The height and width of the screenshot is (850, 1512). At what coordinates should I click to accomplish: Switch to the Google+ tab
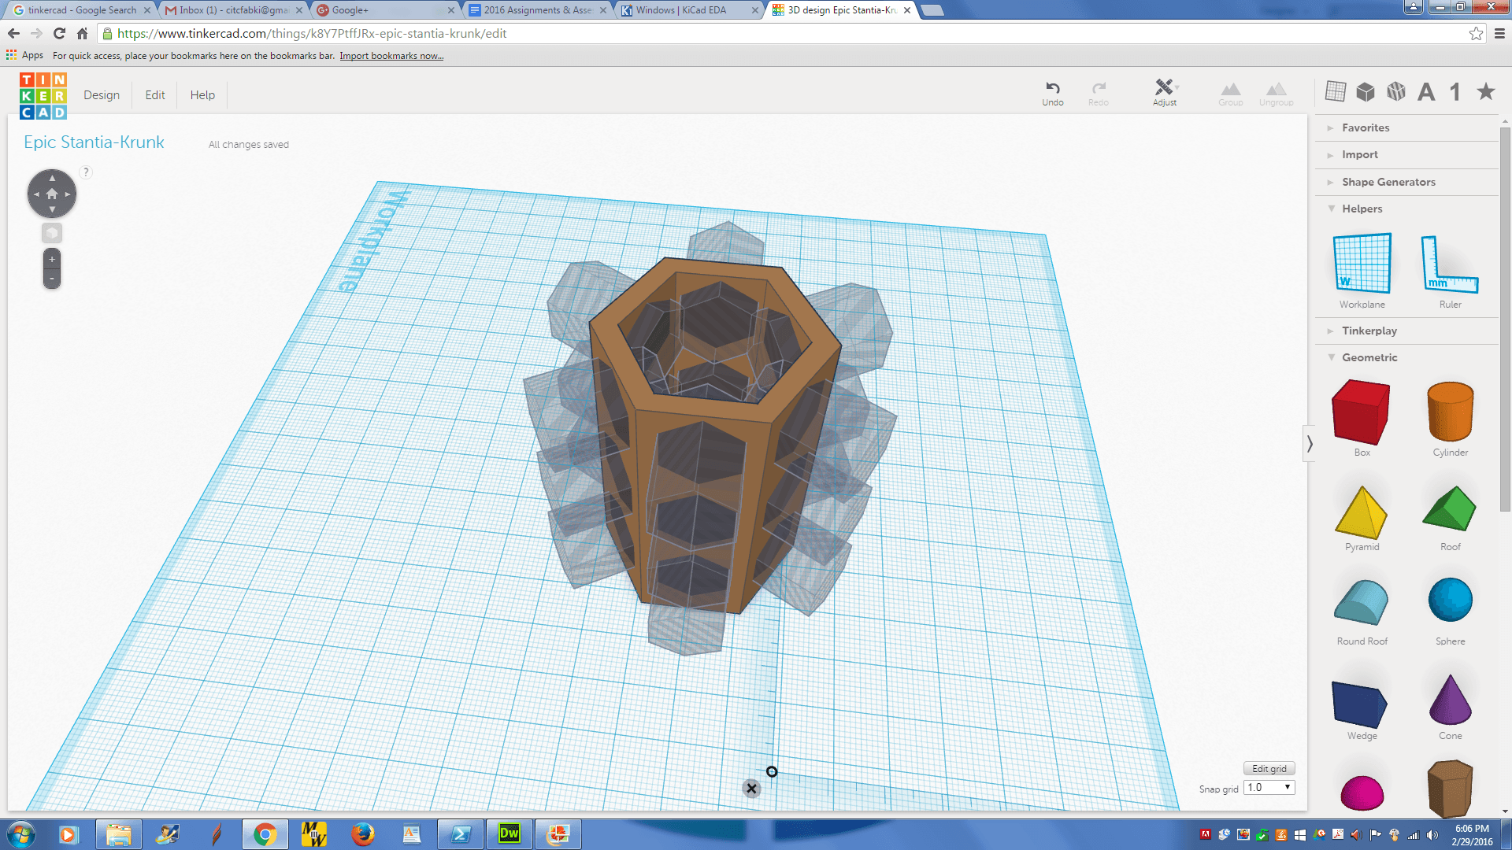click(x=385, y=10)
